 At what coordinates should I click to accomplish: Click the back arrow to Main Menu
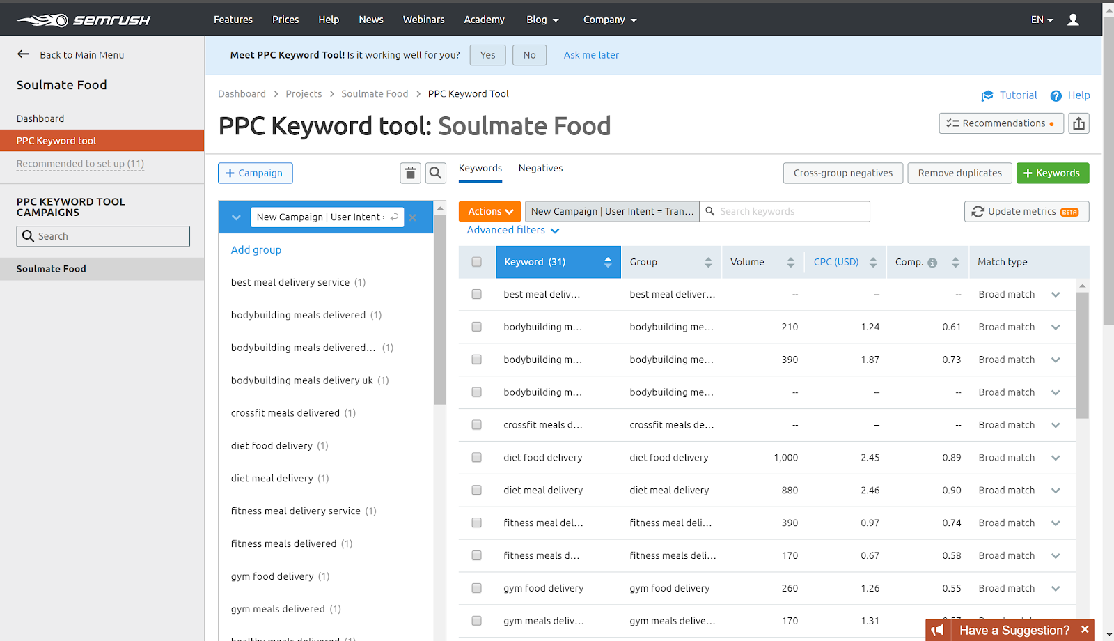(x=23, y=54)
